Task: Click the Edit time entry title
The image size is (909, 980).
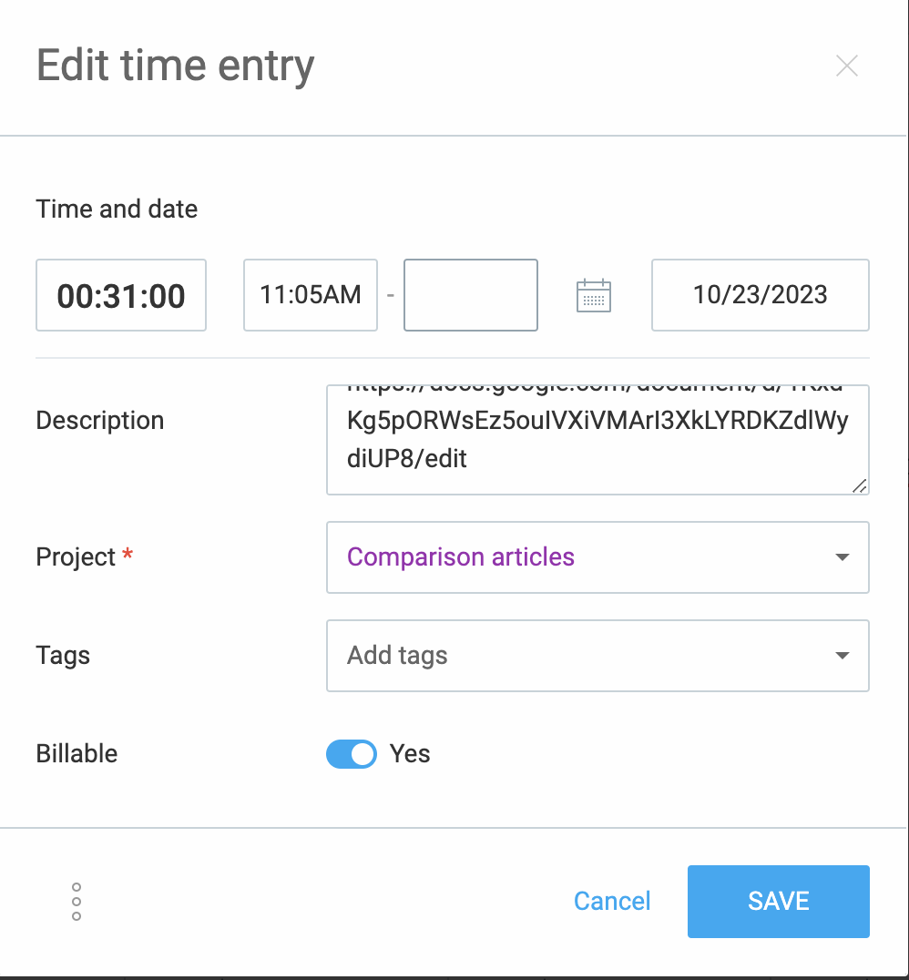Action: click(175, 66)
